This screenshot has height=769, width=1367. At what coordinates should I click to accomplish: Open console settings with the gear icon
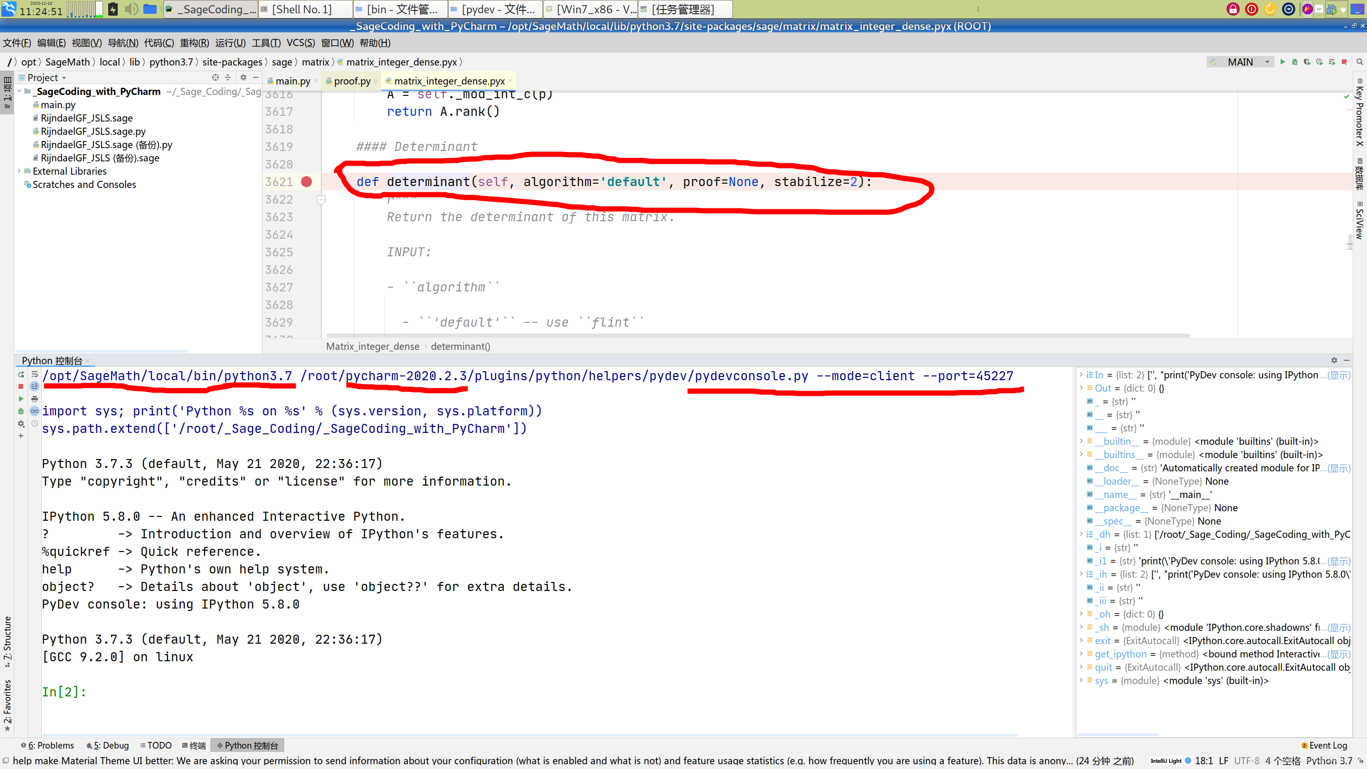(21, 423)
